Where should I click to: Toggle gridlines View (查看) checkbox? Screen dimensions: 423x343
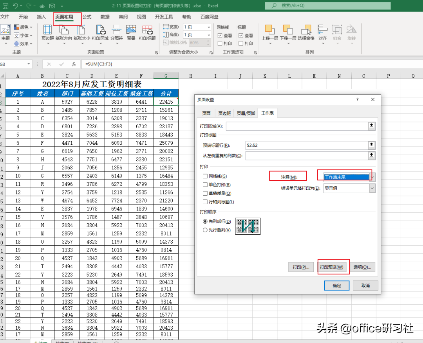tap(220, 36)
